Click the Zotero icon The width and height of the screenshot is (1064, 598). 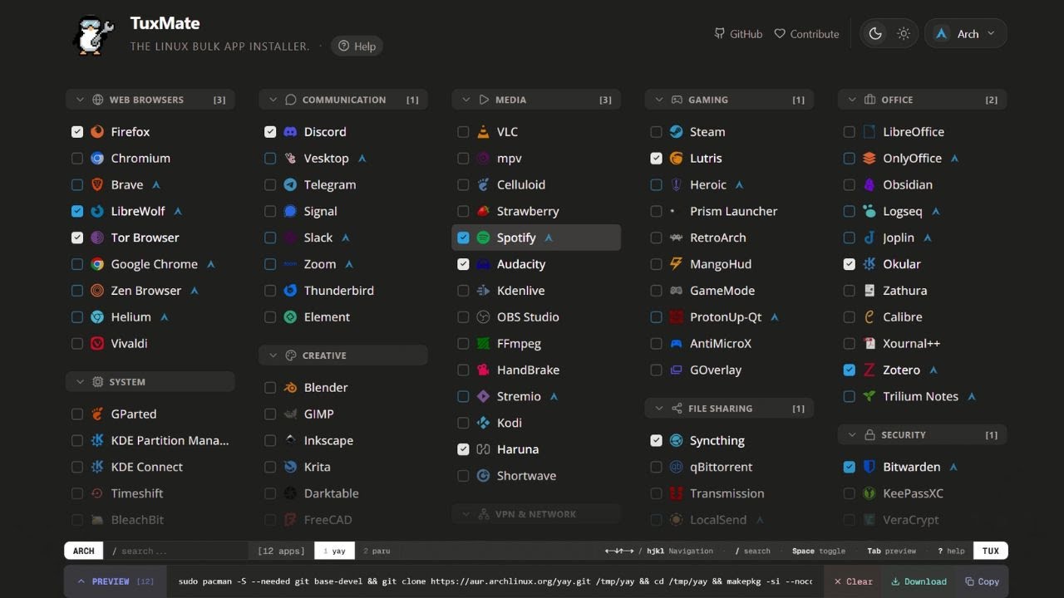[x=869, y=370]
